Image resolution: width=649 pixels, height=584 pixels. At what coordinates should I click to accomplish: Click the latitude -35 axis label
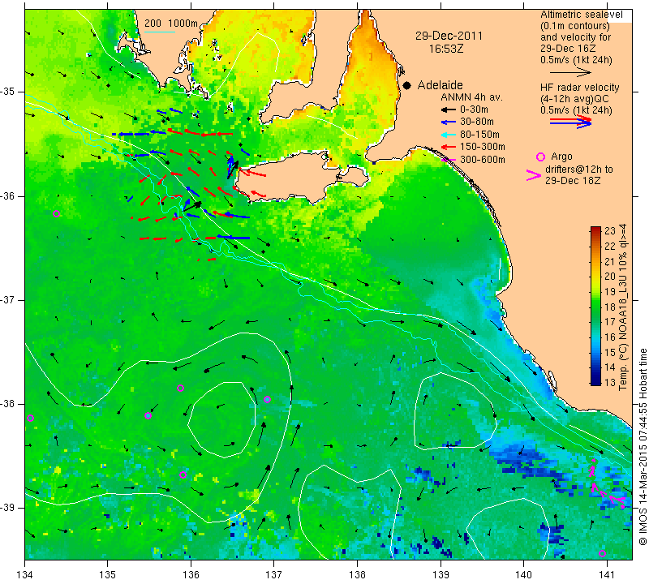coord(7,92)
